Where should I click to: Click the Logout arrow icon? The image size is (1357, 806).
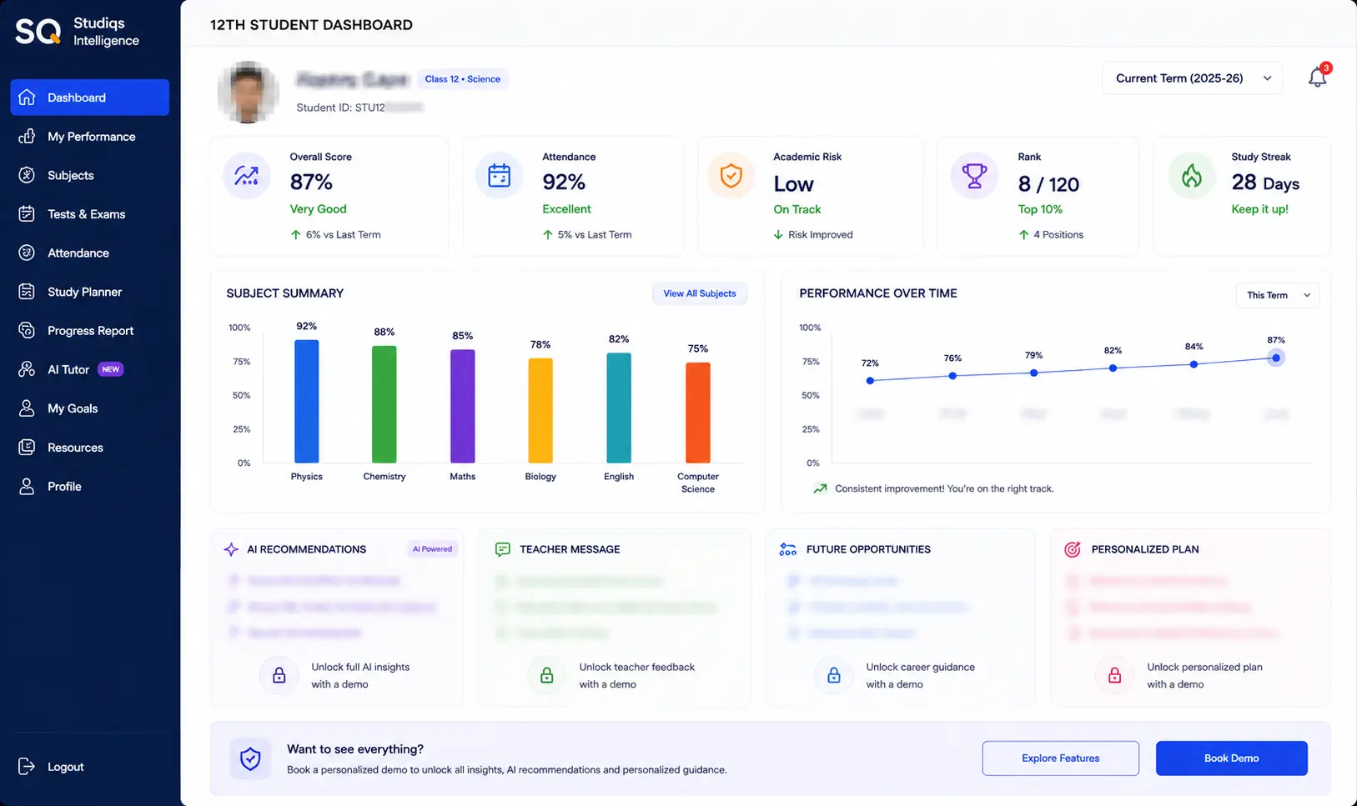(27, 767)
